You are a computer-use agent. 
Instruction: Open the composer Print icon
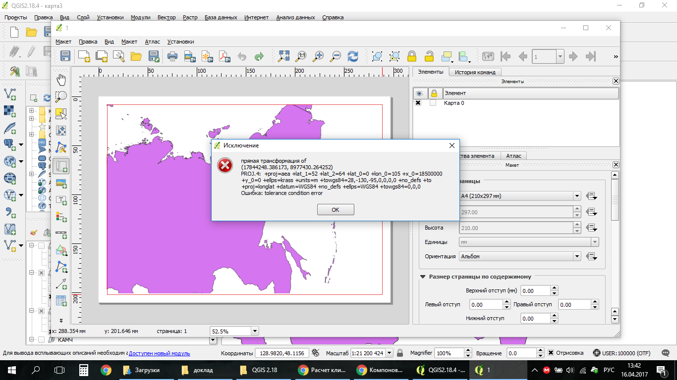click(x=172, y=56)
